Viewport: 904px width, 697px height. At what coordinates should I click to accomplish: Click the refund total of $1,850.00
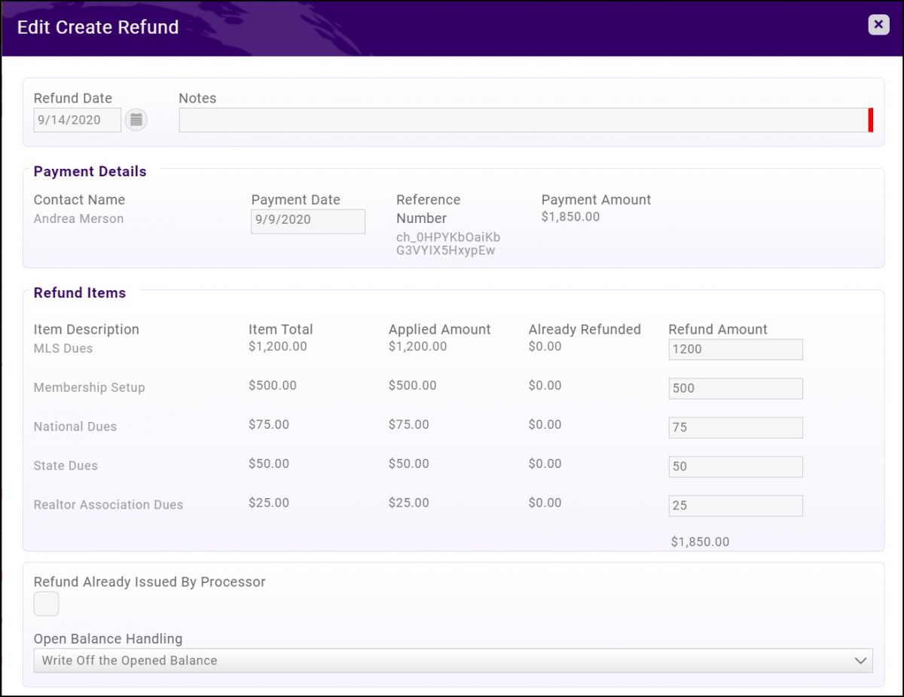700,541
